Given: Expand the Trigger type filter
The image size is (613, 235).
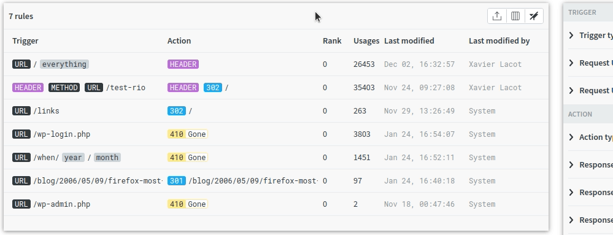Looking at the screenshot, I should coord(590,36).
